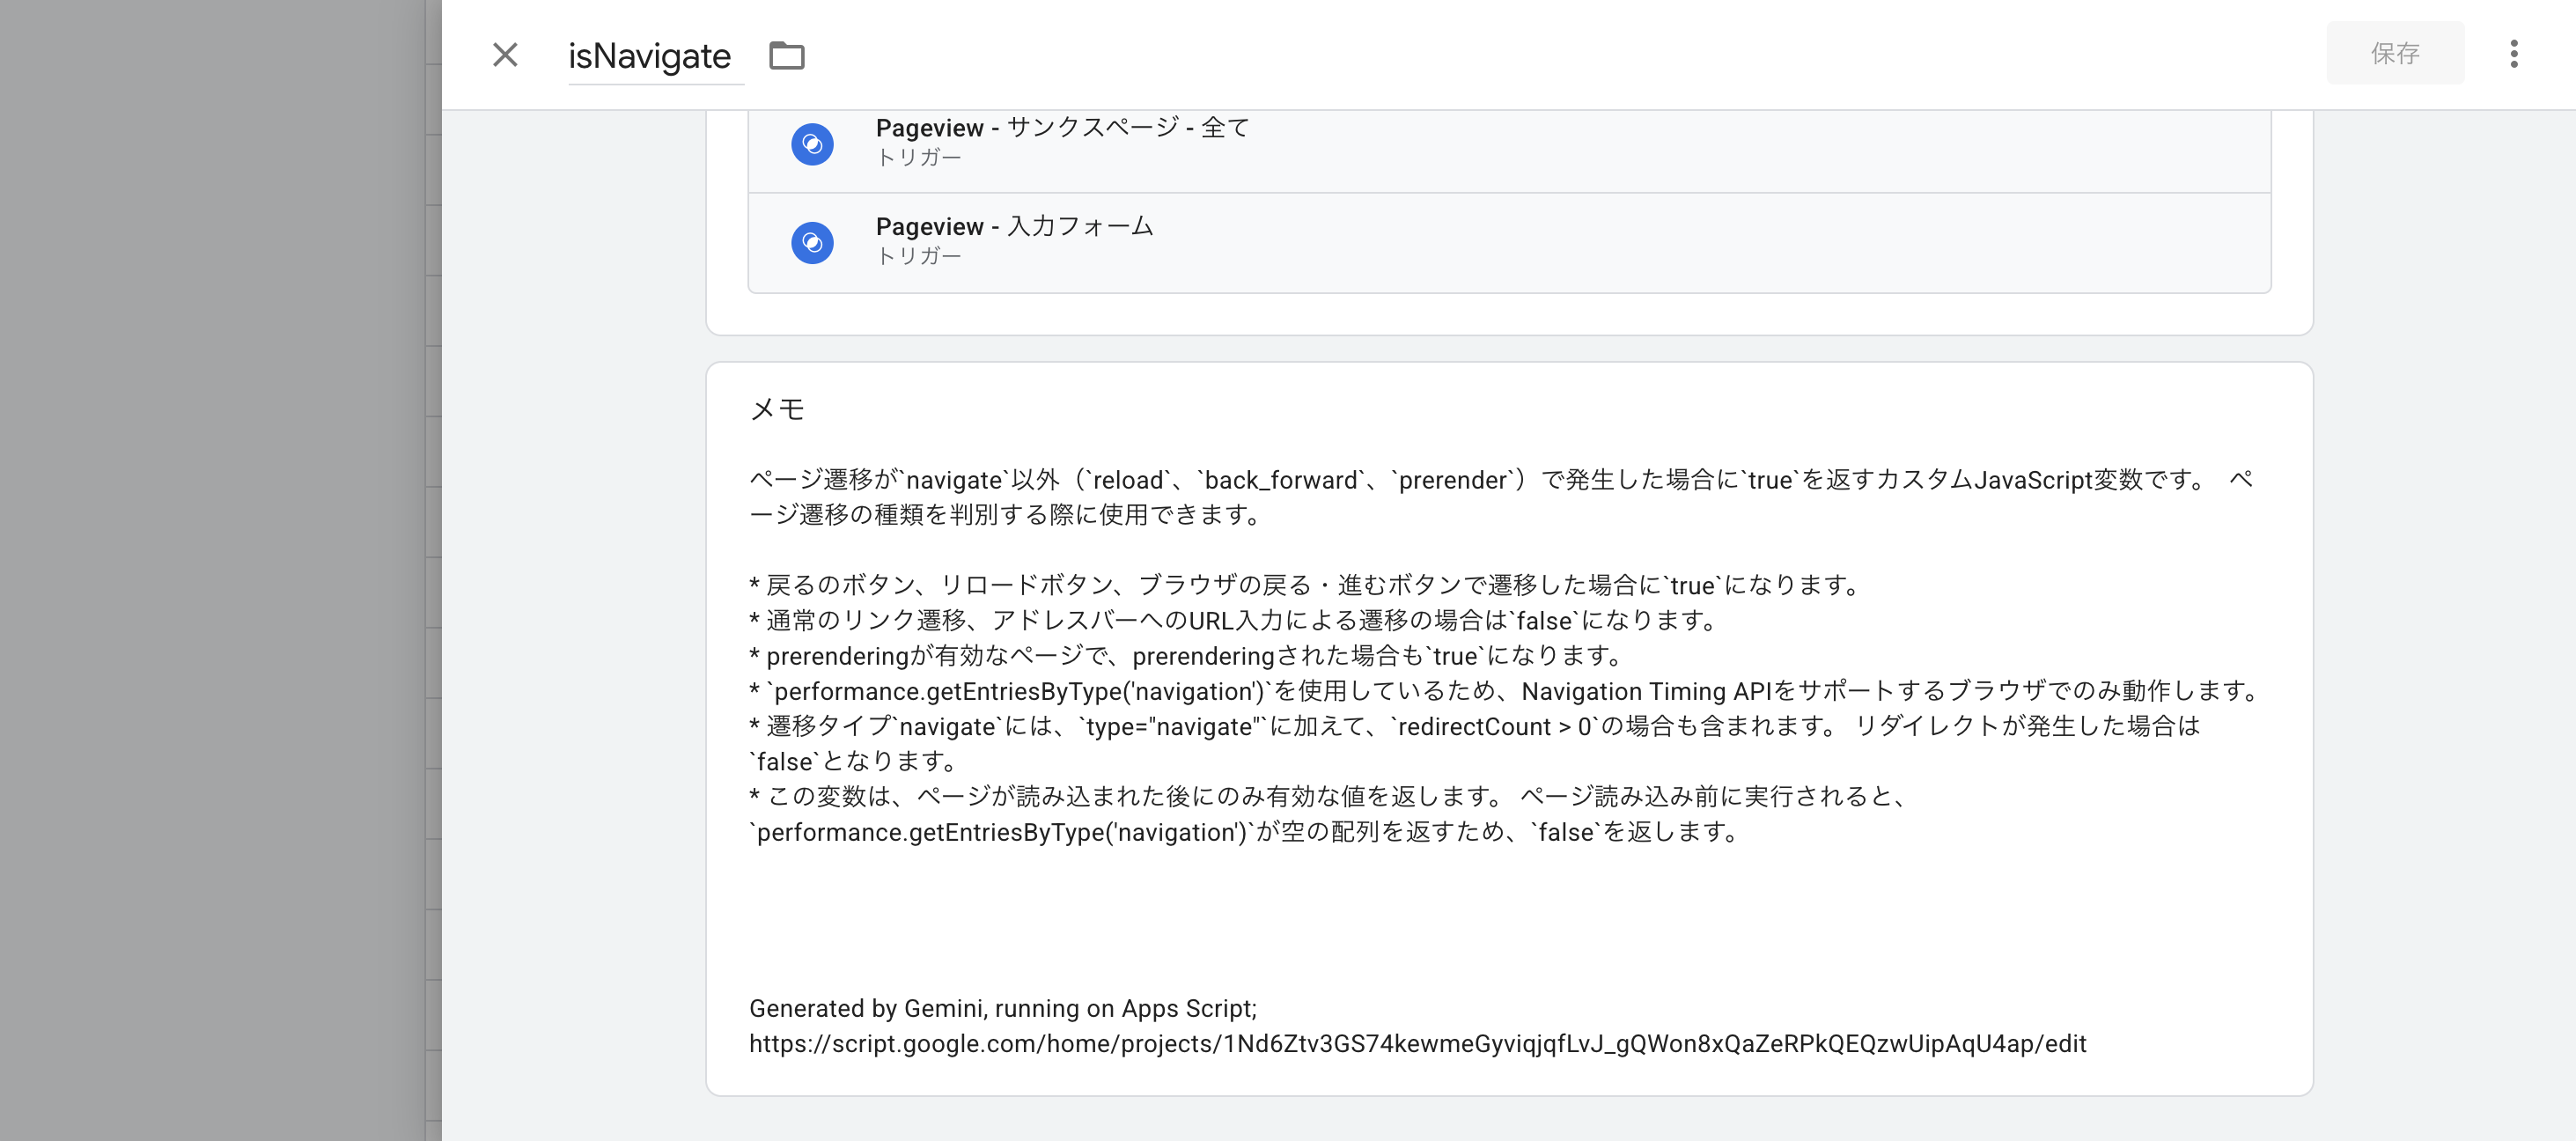Viewport: 2576px width, 1141px height.
Task: Click the サンクスページ pageview trigger icon
Action: coord(812,144)
